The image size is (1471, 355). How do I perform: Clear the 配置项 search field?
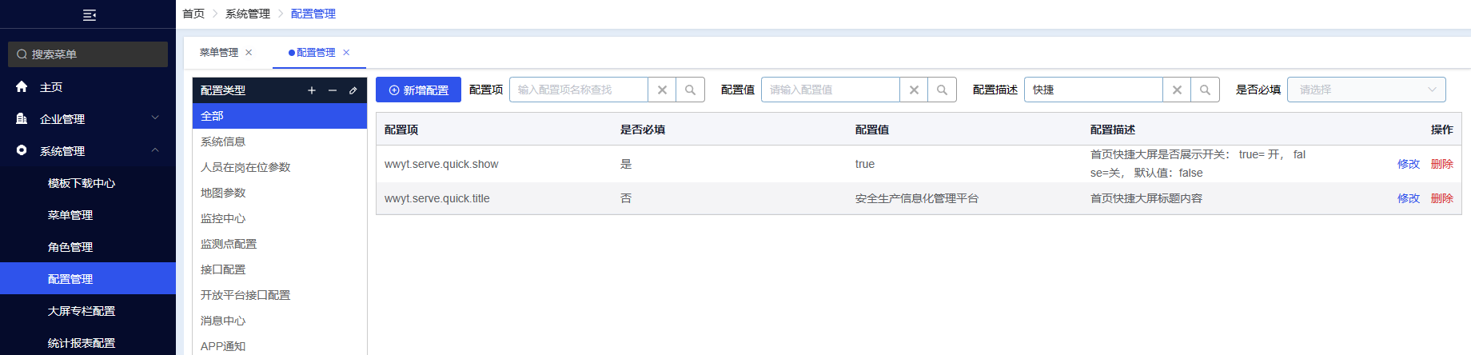point(662,90)
